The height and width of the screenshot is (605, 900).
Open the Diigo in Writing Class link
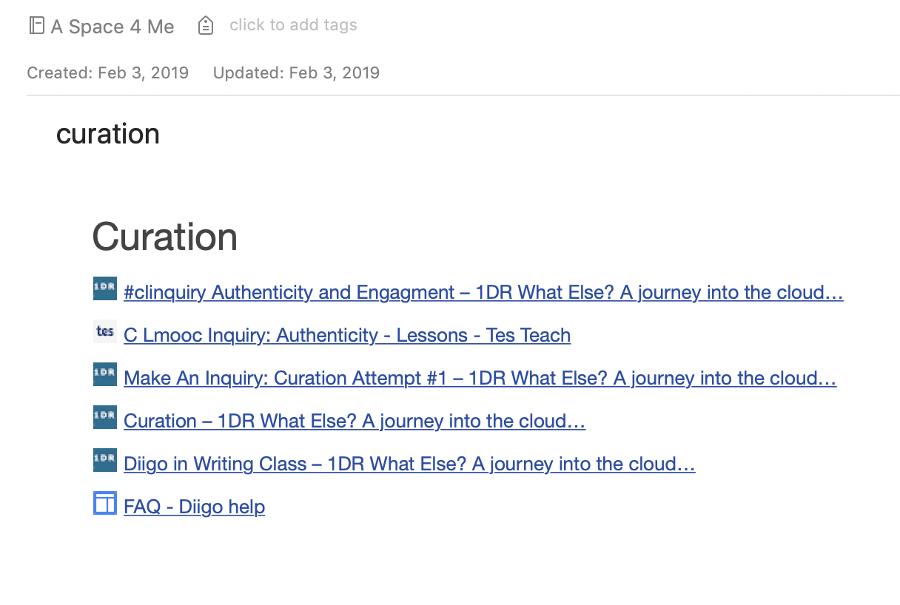click(409, 464)
